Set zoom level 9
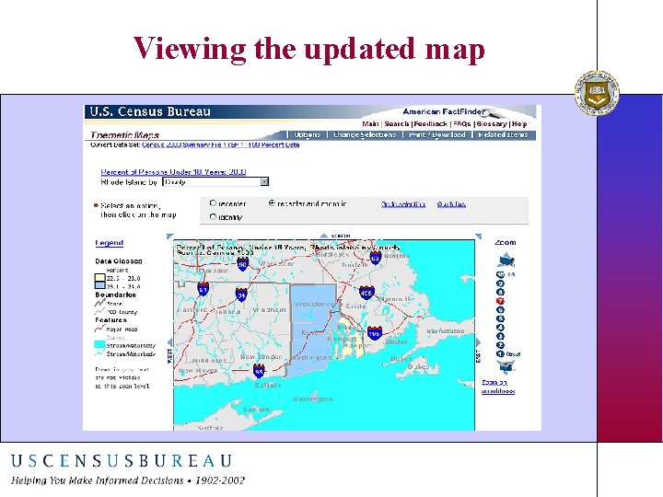The width and height of the screenshot is (663, 497). [500, 283]
